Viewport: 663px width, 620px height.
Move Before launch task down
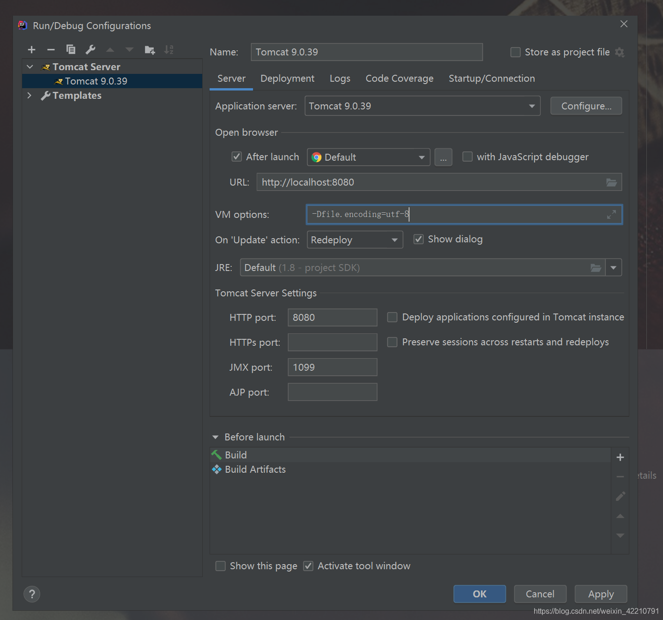pyautogui.click(x=620, y=536)
